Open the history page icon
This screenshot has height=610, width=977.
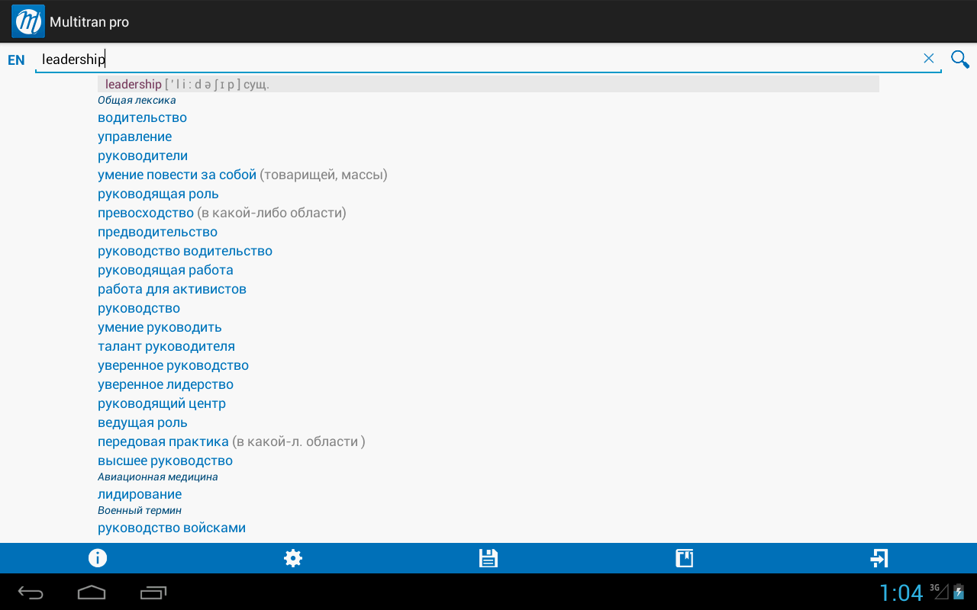[684, 557]
